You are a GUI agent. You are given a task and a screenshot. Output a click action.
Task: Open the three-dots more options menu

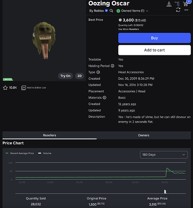(x=186, y=10)
